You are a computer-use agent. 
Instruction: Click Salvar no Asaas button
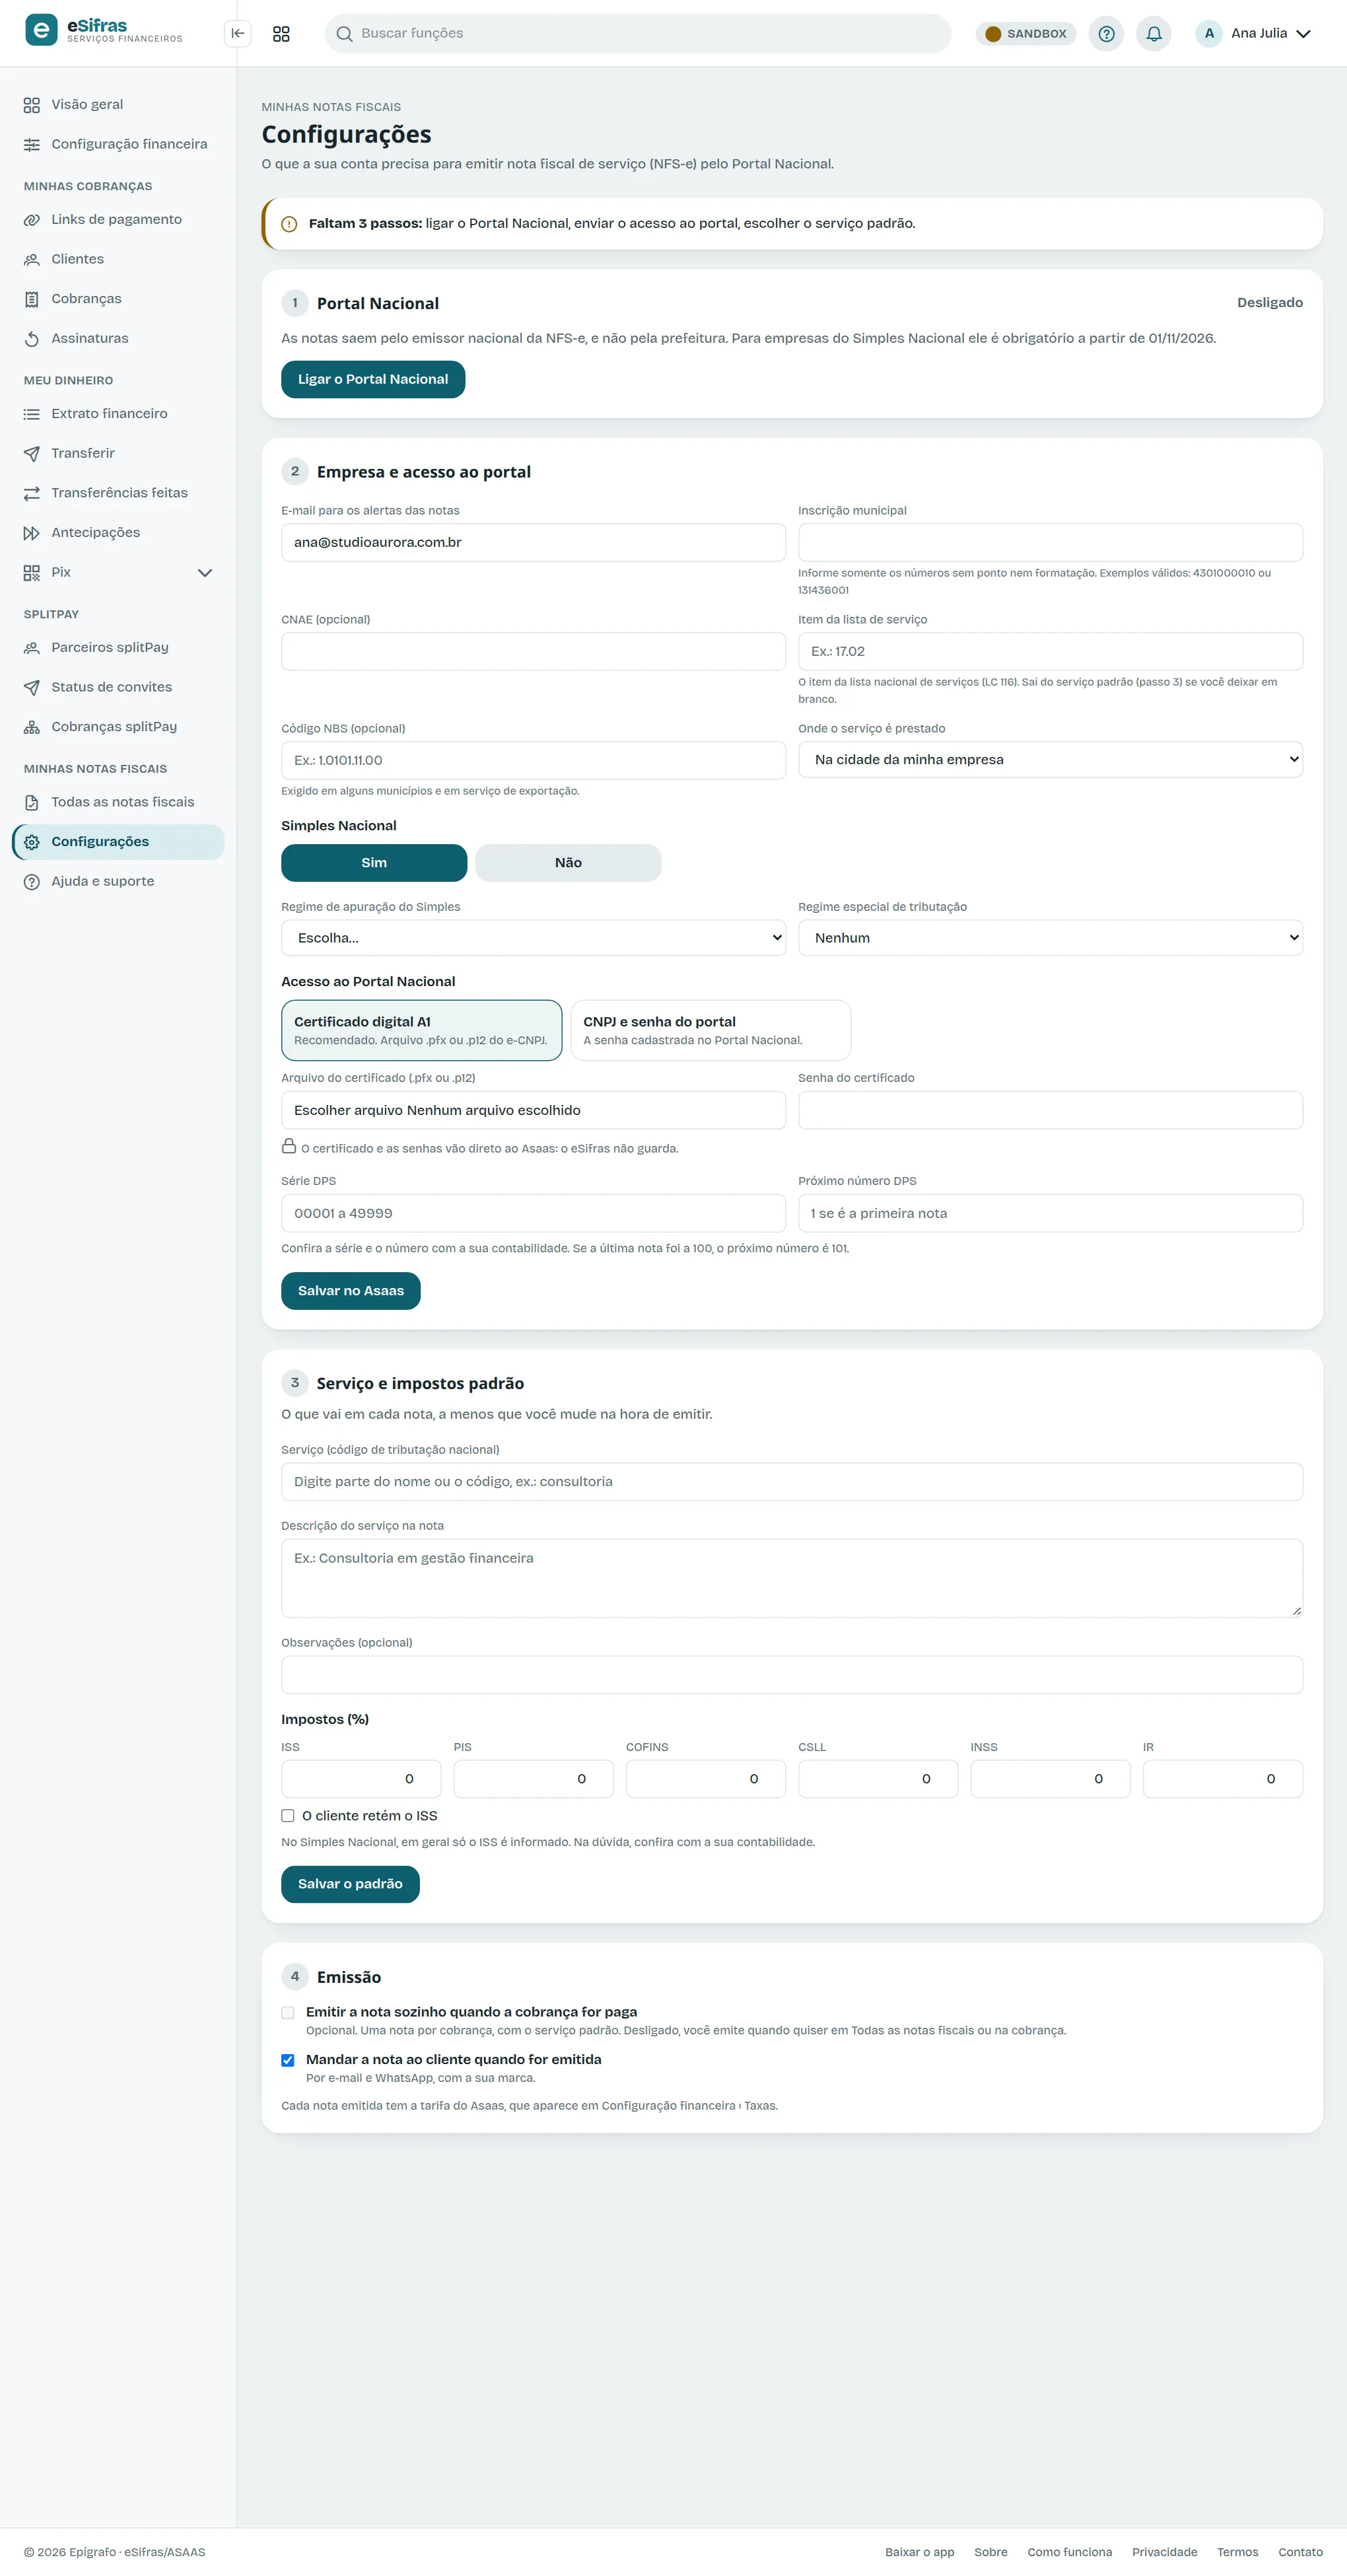pyautogui.click(x=351, y=1291)
